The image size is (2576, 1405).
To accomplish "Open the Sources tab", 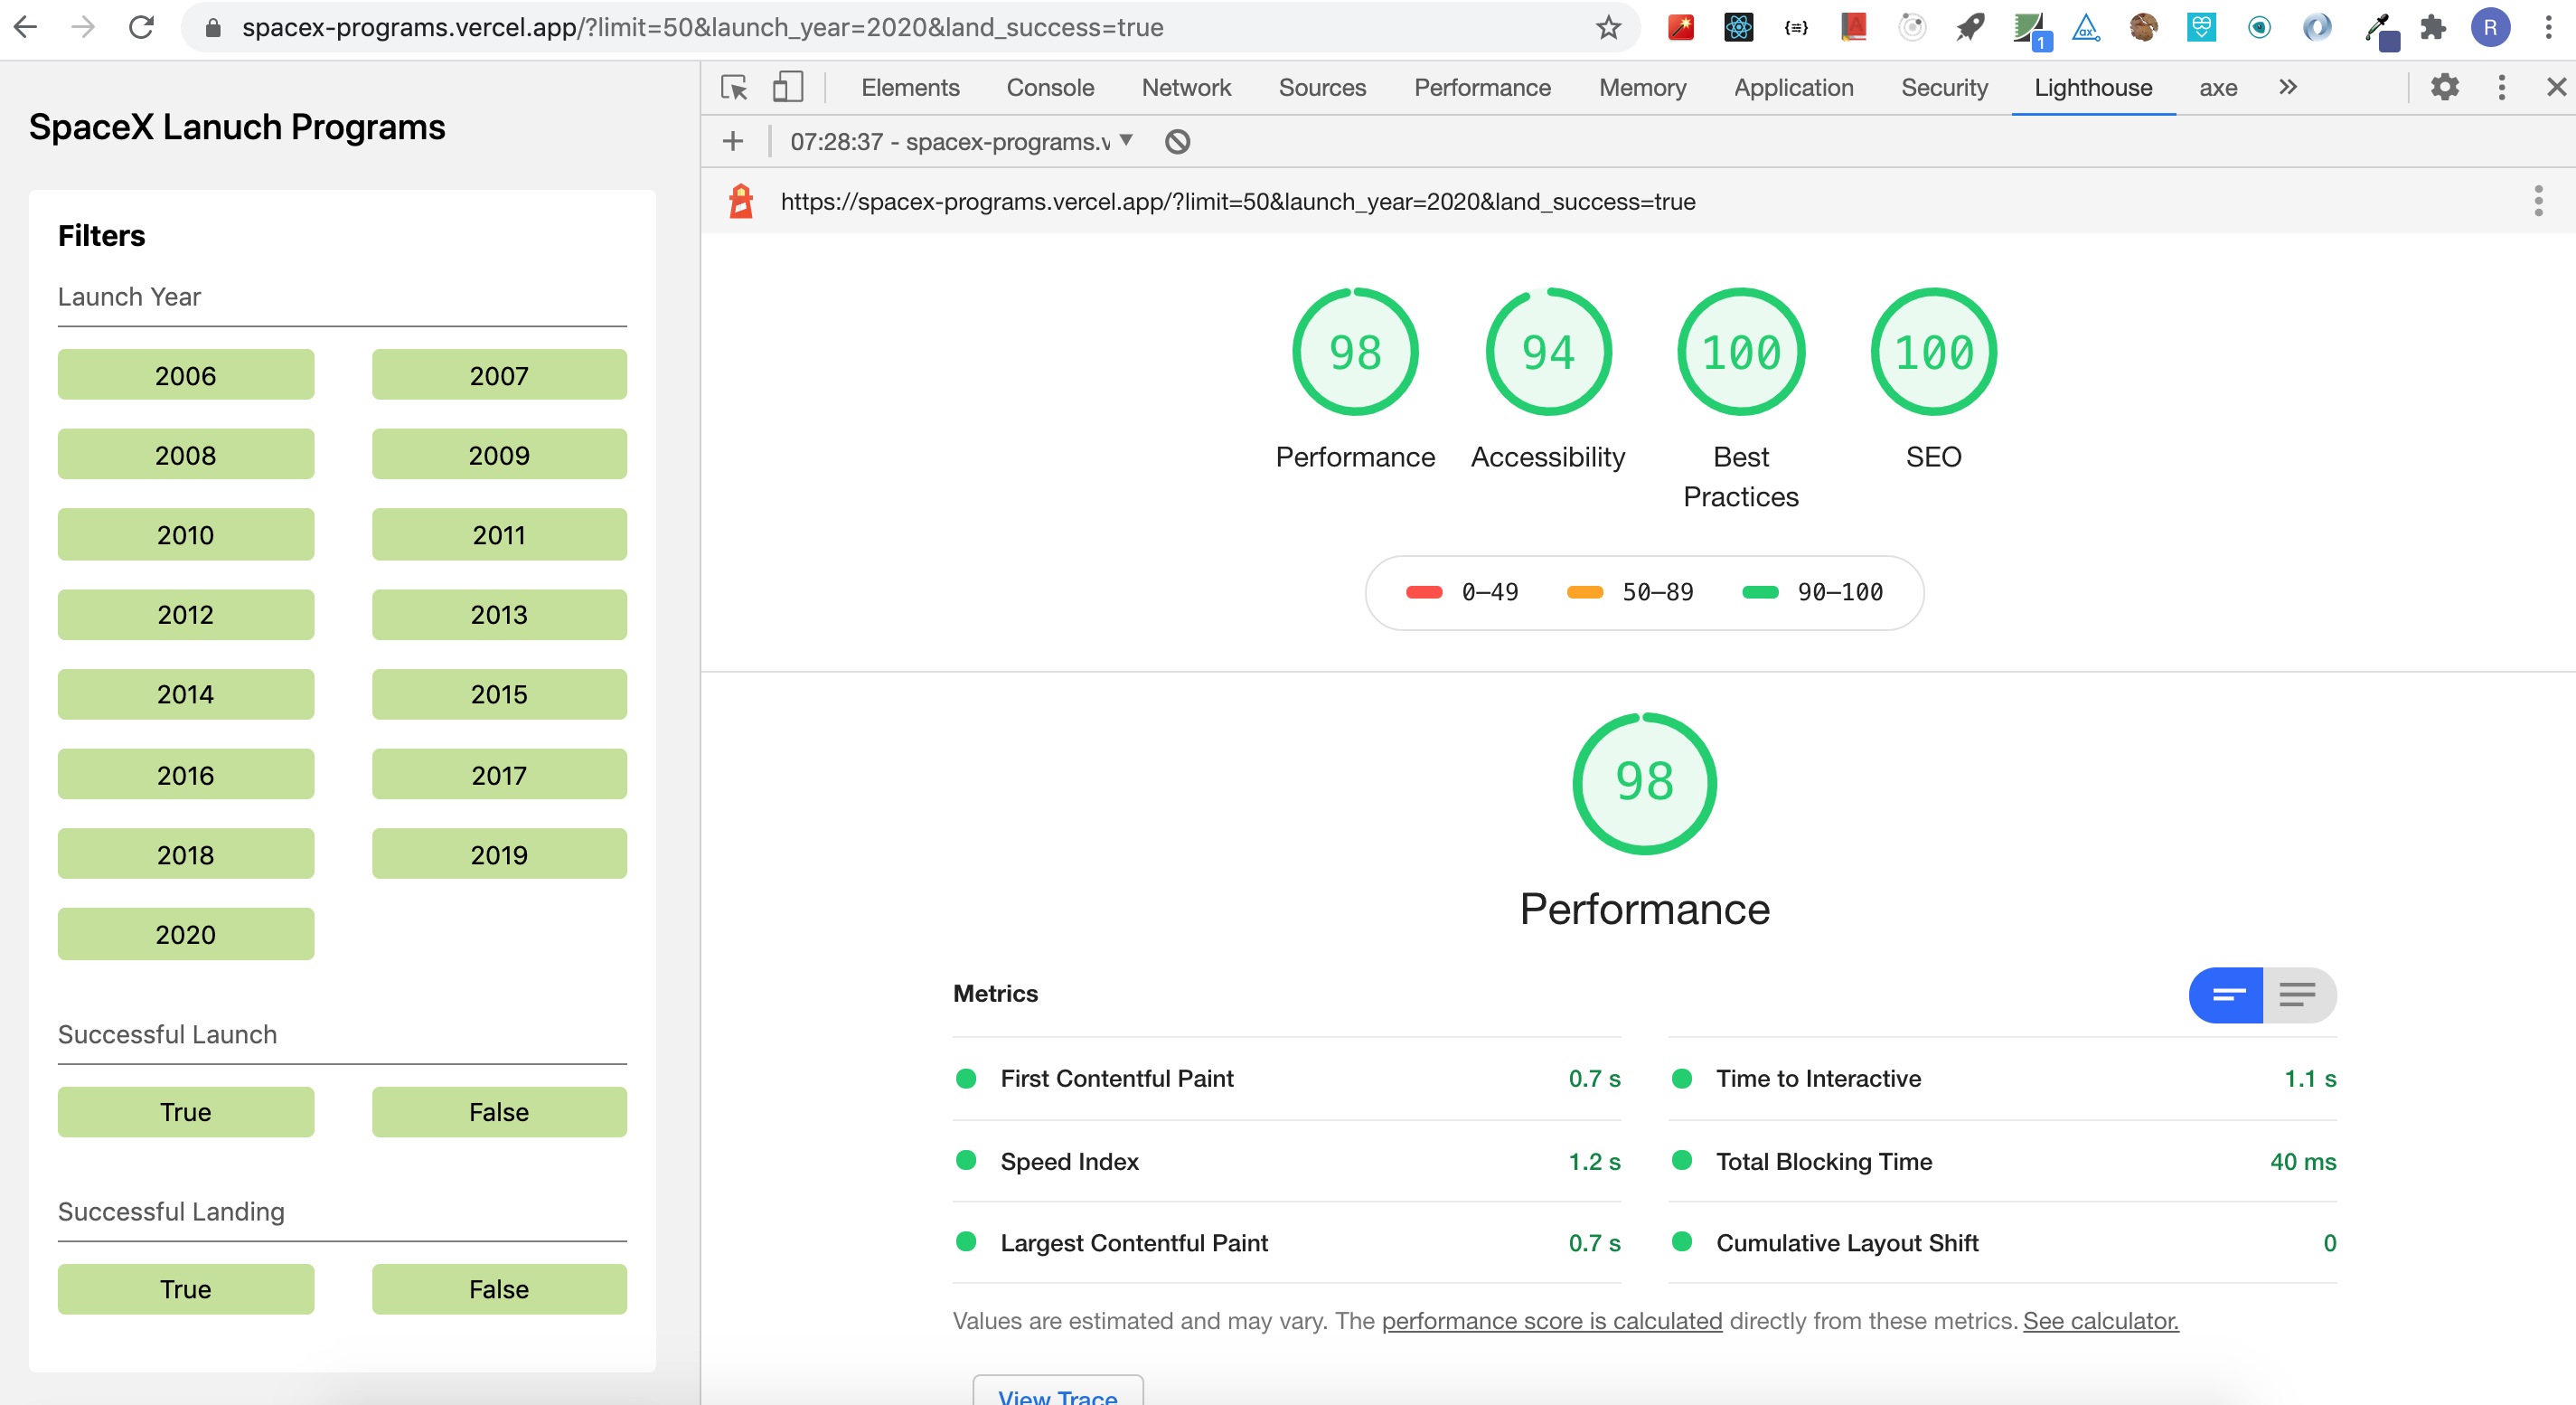I will click(1322, 88).
